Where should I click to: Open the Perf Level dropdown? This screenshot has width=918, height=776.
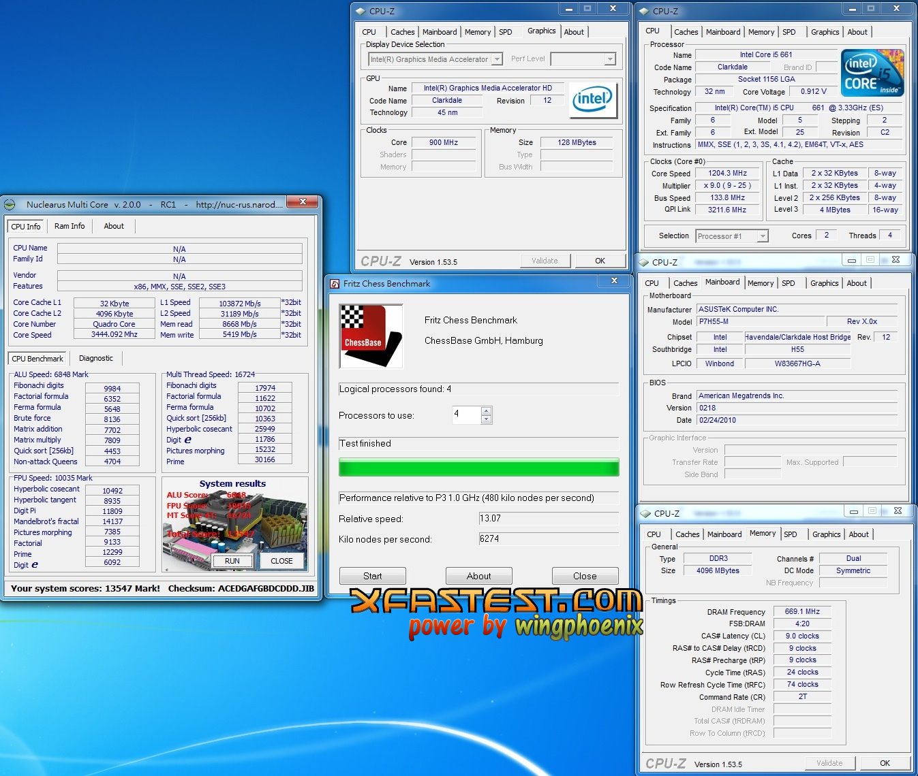610,59
